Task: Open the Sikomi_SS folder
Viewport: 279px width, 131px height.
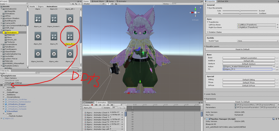Action: [x=10, y=40]
